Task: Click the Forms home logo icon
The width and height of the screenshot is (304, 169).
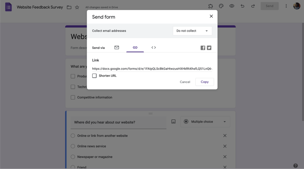Action: click(x=9, y=7)
